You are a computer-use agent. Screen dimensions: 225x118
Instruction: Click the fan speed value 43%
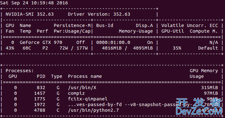point(10,48)
